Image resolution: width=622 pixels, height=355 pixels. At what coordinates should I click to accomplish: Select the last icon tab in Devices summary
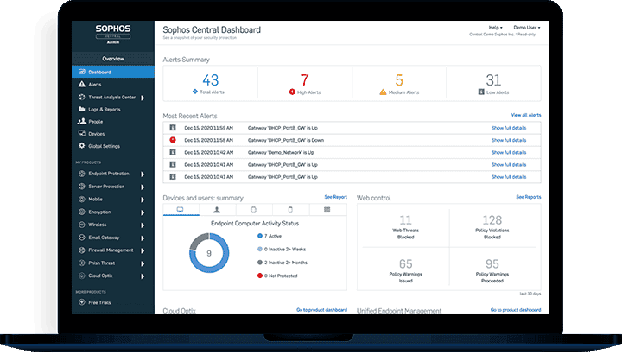point(327,210)
